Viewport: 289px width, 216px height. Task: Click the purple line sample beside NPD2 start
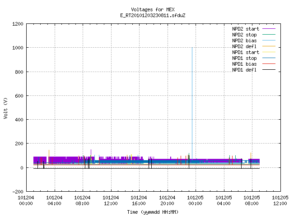(269, 29)
